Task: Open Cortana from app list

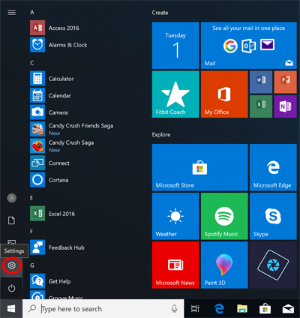Action: 49,180
